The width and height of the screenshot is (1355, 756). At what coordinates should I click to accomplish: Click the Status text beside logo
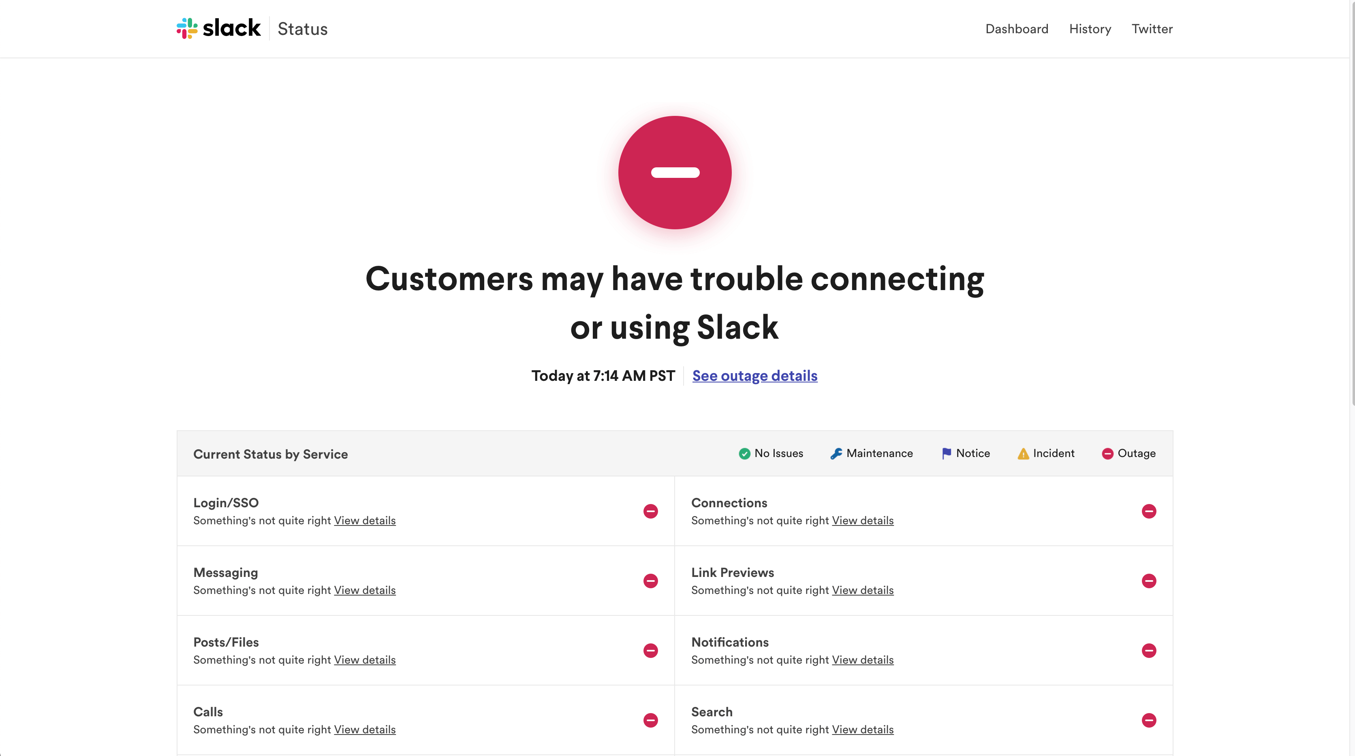302,29
